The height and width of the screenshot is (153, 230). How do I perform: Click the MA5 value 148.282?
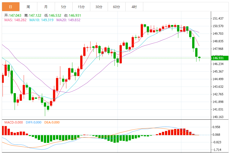[x=20, y=20]
